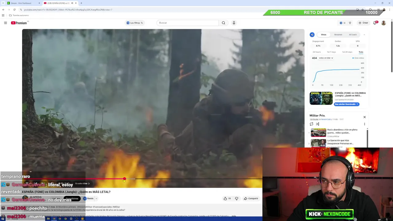Select the Todo range

(361, 52)
